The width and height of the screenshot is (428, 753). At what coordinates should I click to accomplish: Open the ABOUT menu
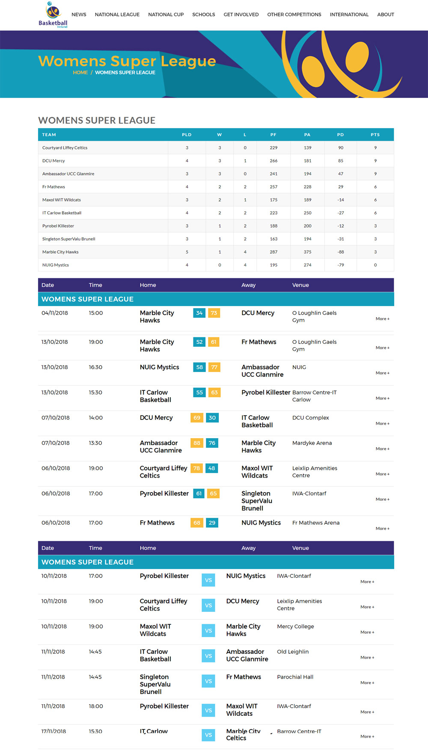pyautogui.click(x=386, y=15)
